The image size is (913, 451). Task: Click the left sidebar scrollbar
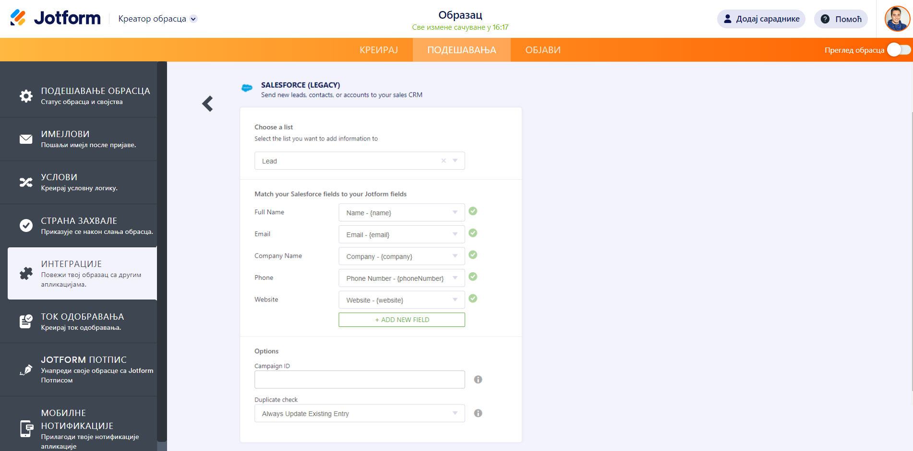[162, 252]
